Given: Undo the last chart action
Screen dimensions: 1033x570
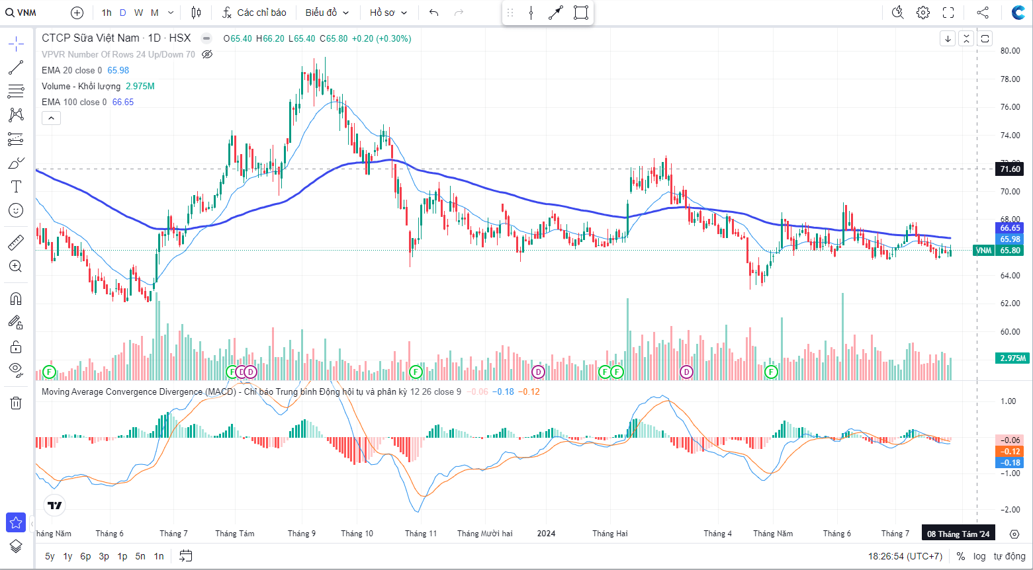Looking at the screenshot, I should [433, 13].
